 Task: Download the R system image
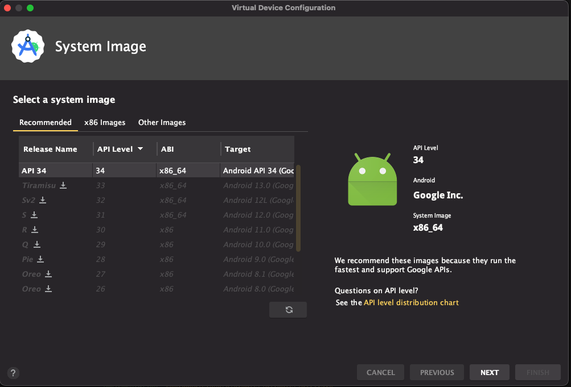click(x=35, y=230)
